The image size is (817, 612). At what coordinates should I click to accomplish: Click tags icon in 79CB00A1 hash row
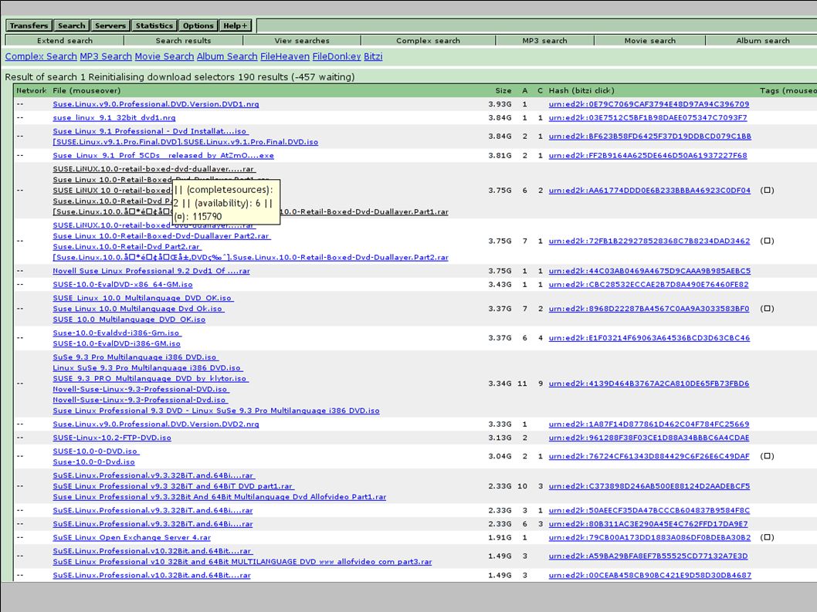[x=767, y=537]
